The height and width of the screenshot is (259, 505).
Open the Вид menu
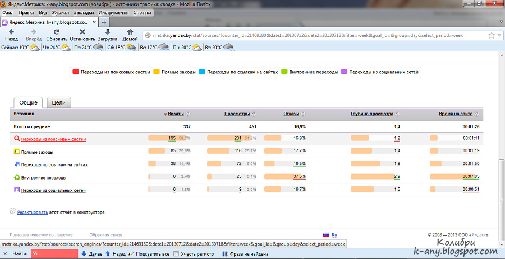[x=43, y=13]
